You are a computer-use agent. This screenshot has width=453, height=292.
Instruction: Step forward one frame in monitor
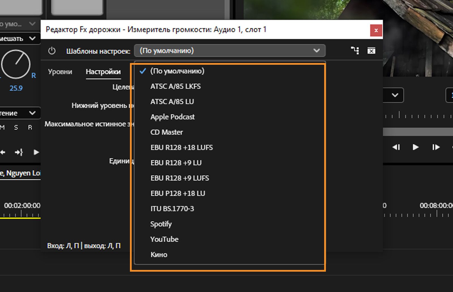(x=436, y=147)
